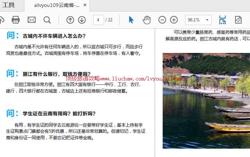Viewport: 250px width, 157px height.
Task: Open the search magnifier tool
Action: point(47,20)
